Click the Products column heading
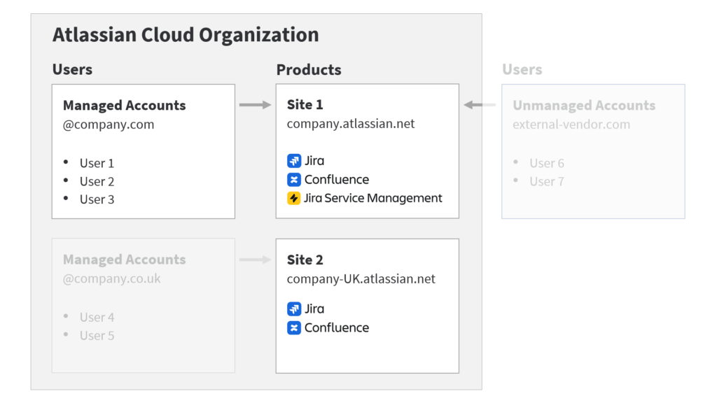 pyautogui.click(x=309, y=70)
